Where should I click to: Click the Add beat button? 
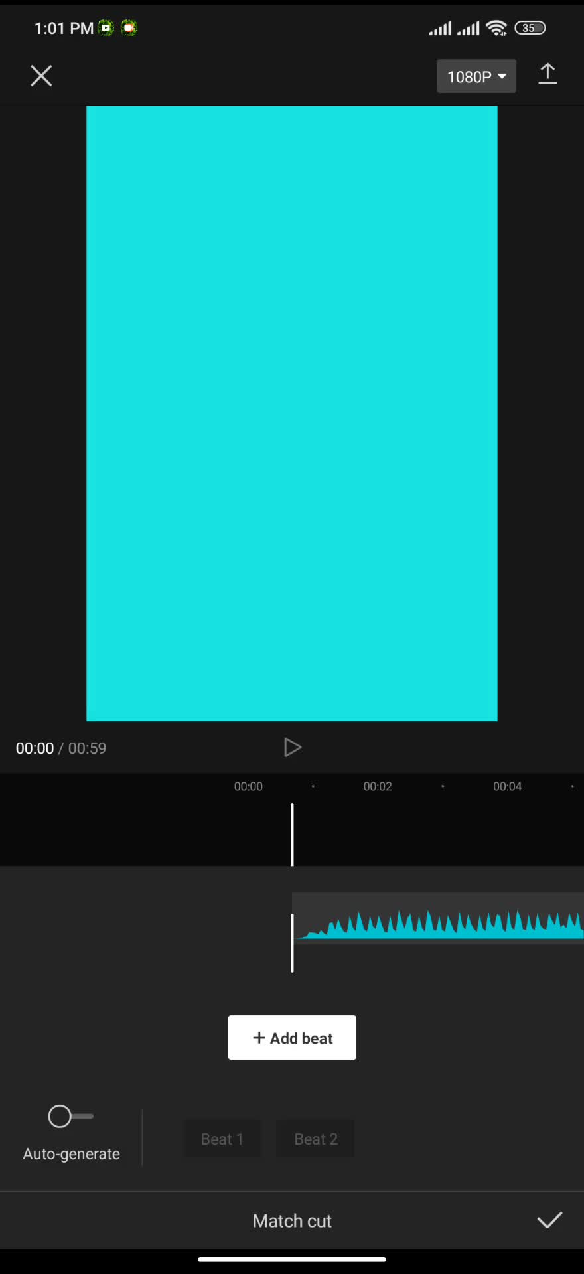click(292, 1038)
